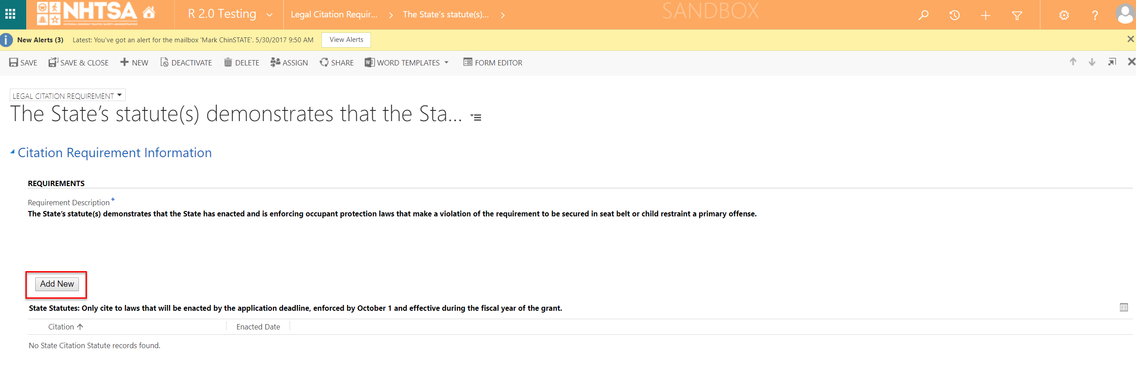The width and height of the screenshot is (1136, 386).
Task: Open the search magnifier icon
Action: click(923, 15)
